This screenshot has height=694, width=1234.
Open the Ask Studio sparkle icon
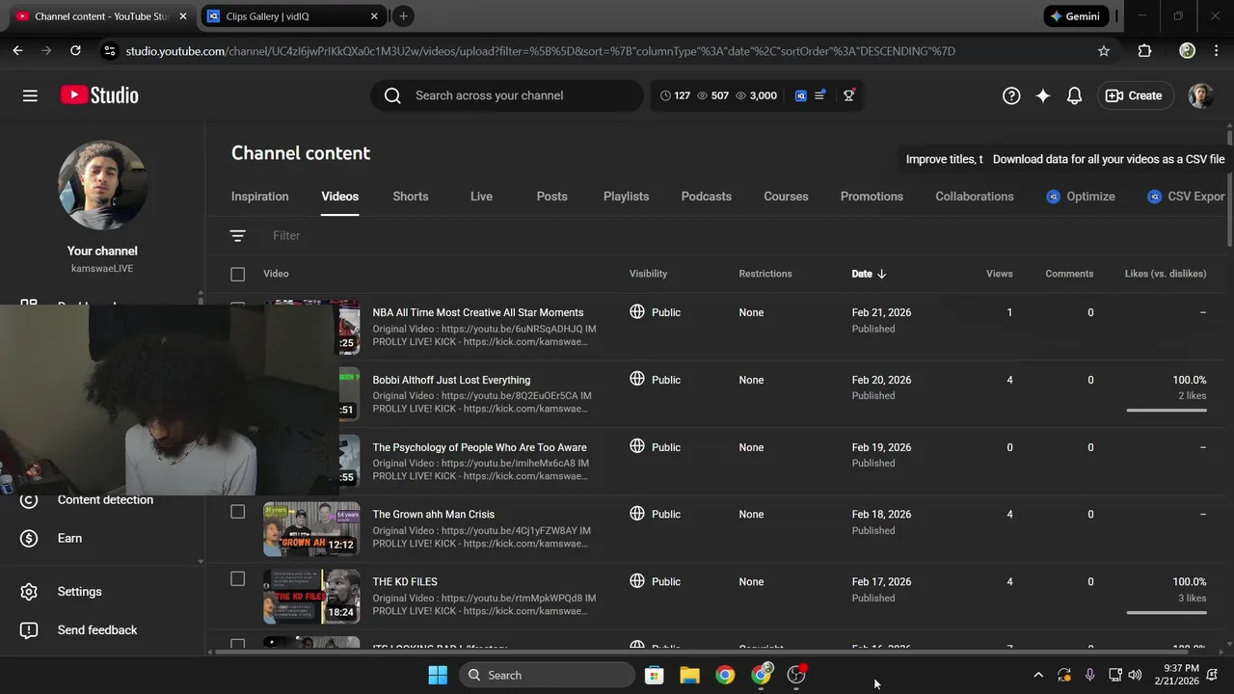[x=1043, y=95]
